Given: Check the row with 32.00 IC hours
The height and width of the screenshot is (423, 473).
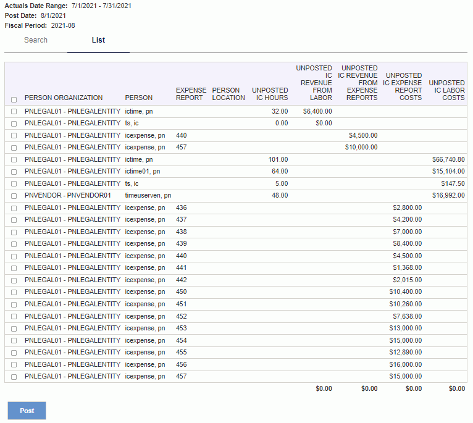Looking at the screenshot, I should tap(14, 111).
